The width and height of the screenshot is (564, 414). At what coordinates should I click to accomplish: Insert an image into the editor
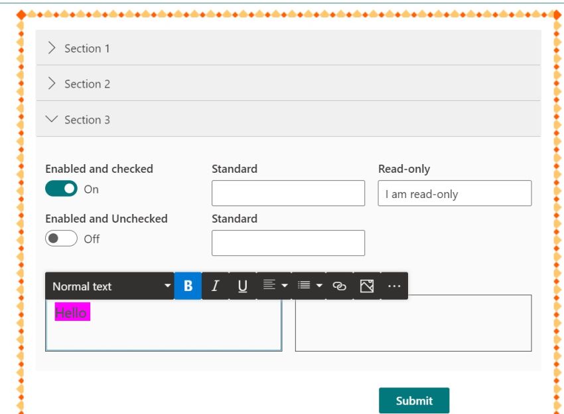[366, 286]
